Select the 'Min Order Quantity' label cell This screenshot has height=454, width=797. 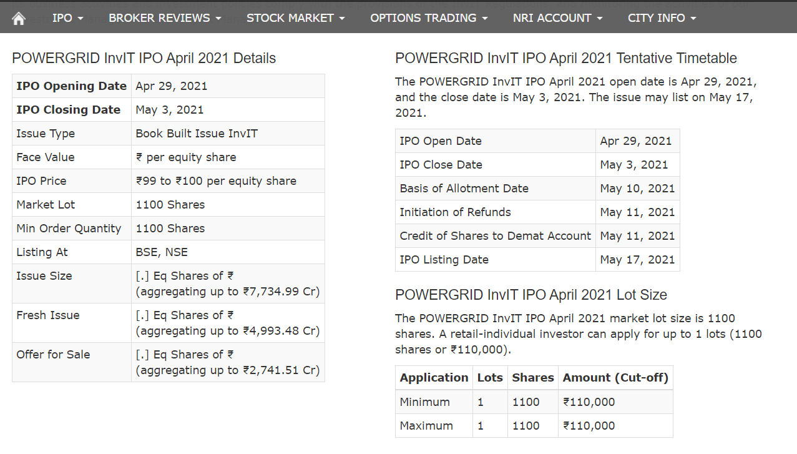(72, 229)
